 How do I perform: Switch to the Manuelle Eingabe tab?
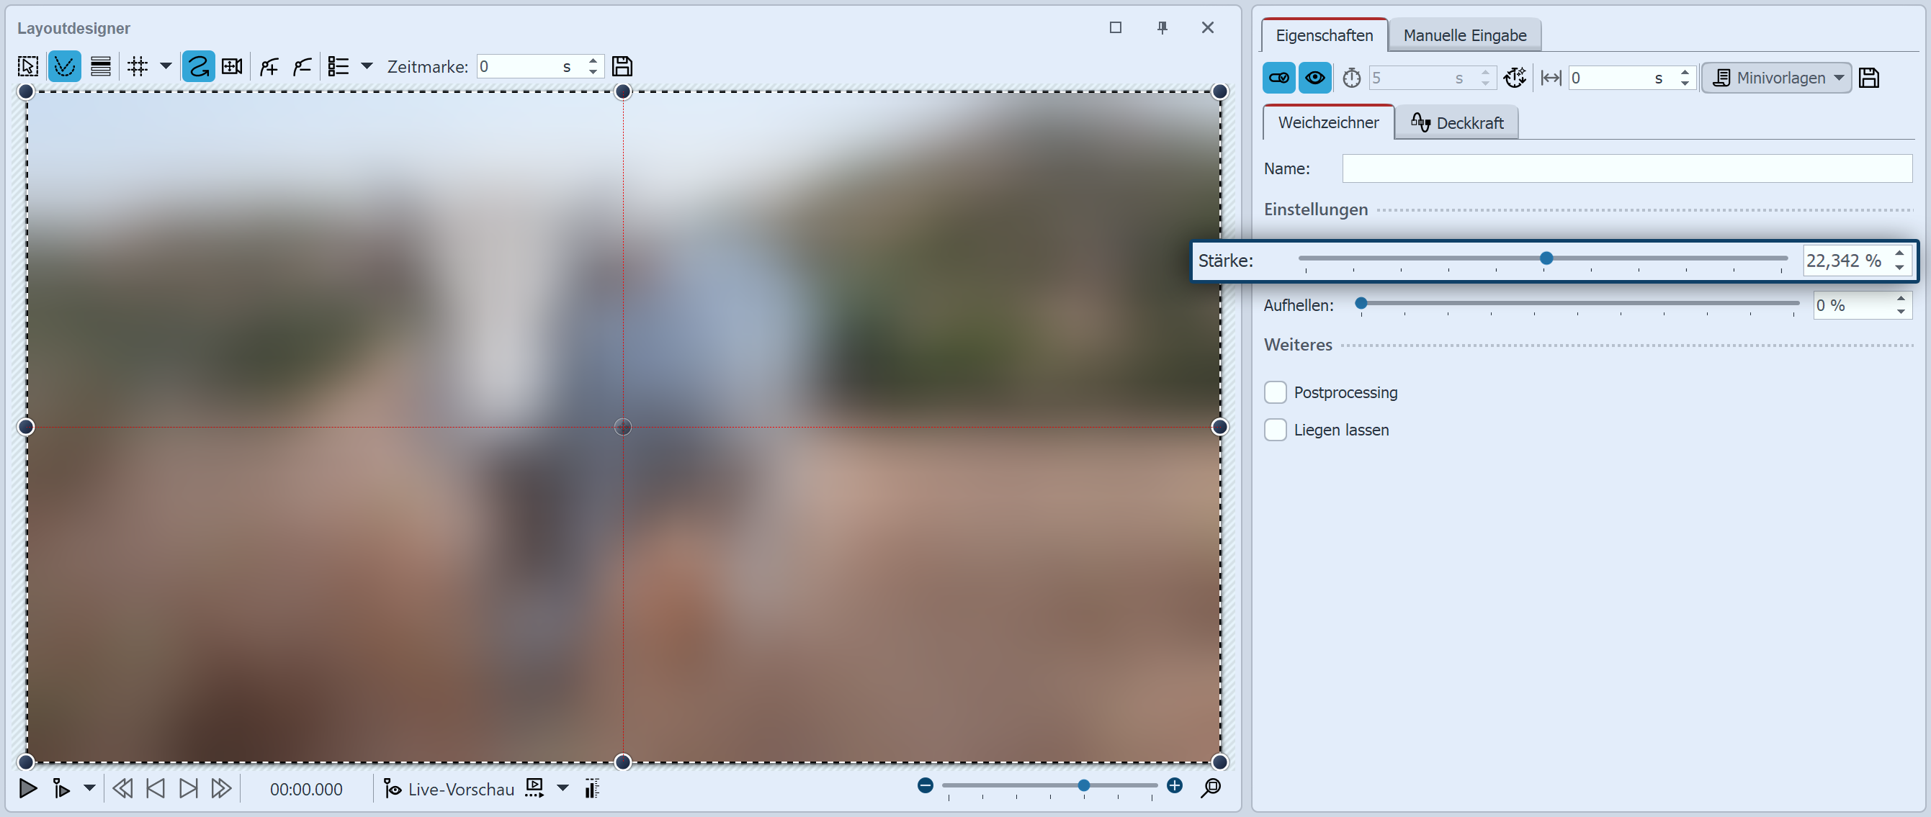pos(1464,35)
